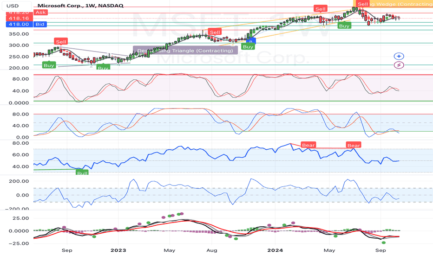This screenshot has height=255, width=433.
Task: Click the Sell signal above the Aug 2023 candles
Action: tap(215, 32)
